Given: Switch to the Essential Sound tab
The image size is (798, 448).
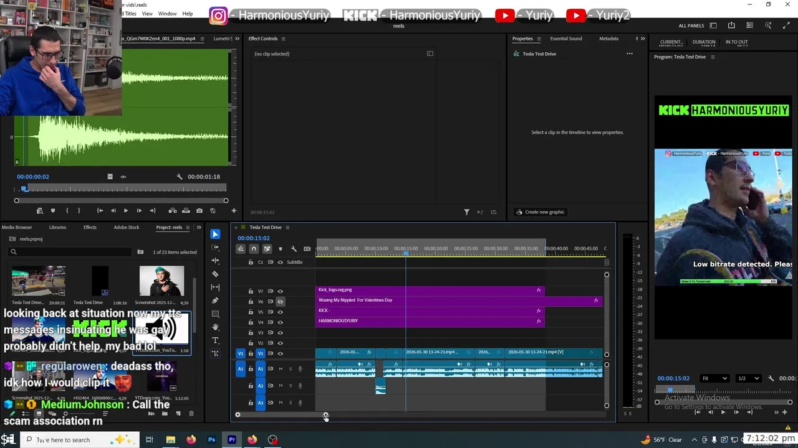Looking at the screenshot, I should [566, 39].
